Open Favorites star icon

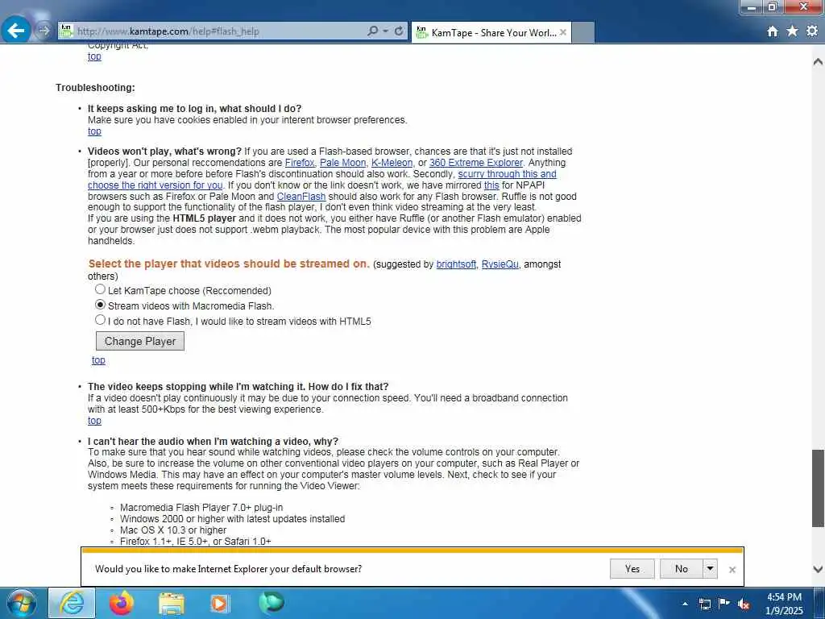(x=792, y=31)
